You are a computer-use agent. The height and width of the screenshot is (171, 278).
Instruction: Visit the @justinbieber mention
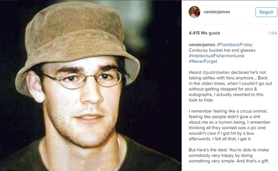click(x=216, y=72)
